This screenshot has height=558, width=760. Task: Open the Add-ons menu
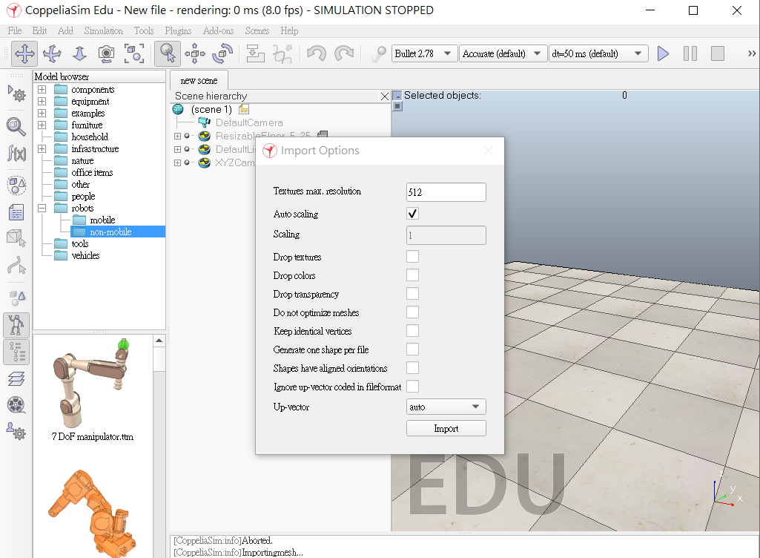coord(219,30)
